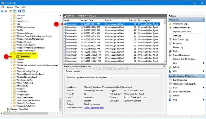Select the 10/18/2016 9:12:27 AM event row

click(x=112, y=30)
